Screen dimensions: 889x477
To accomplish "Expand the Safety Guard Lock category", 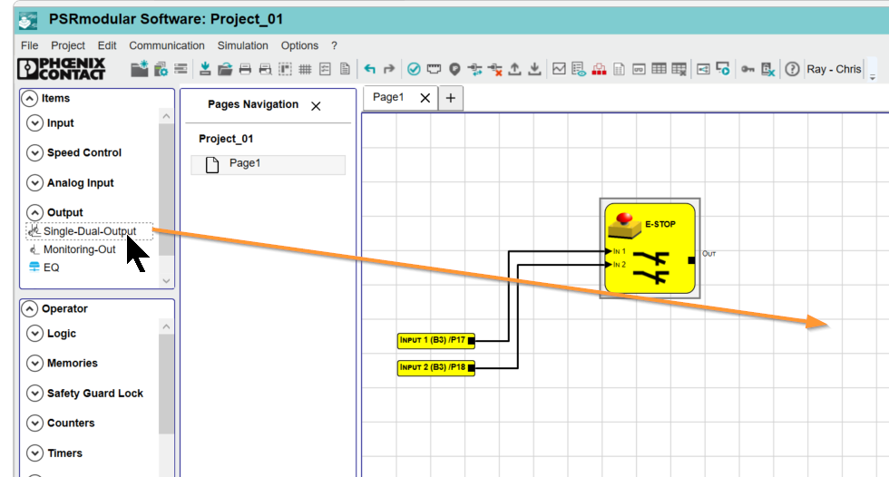I will [34, 394].
